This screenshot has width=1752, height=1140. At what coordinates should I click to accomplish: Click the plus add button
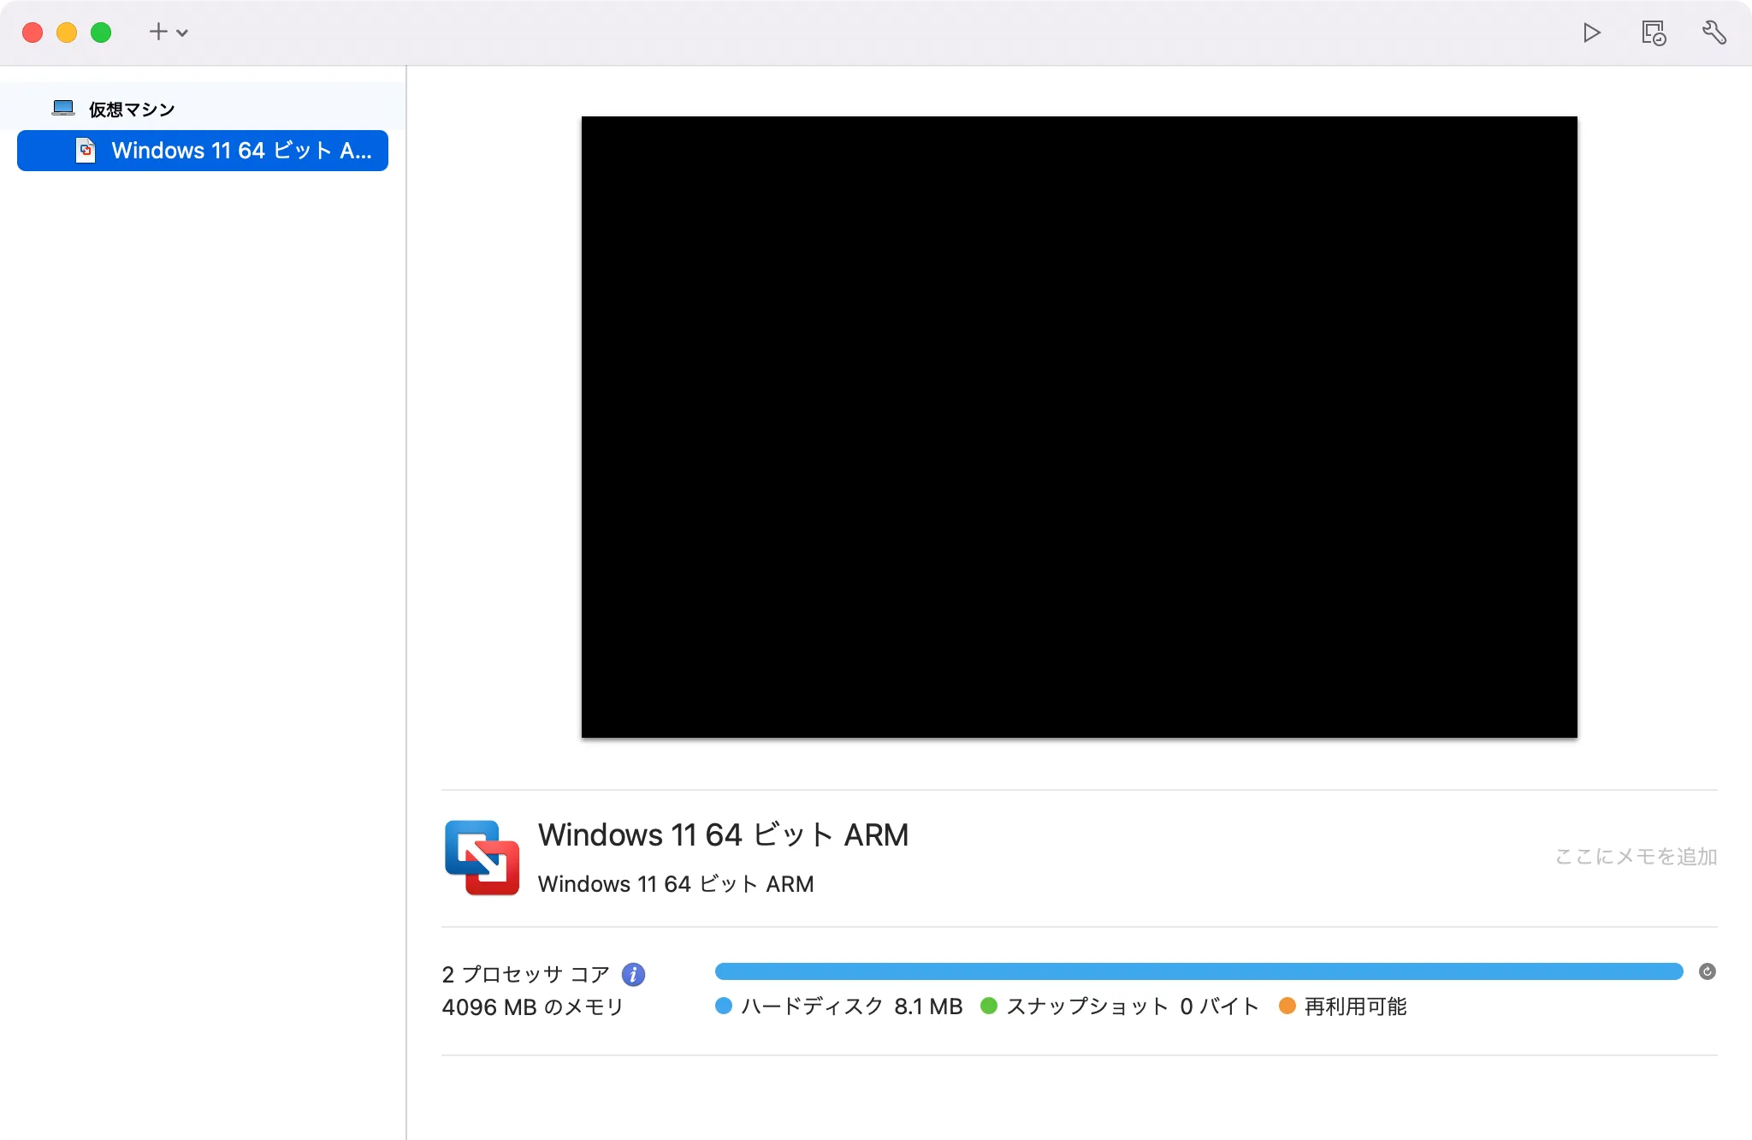point(158,33)
